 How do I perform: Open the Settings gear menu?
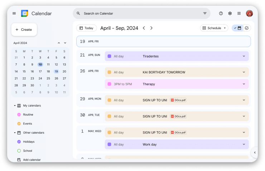click(230, 13)
